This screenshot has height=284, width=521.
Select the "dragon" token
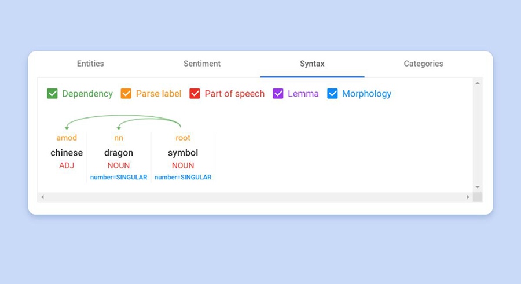119,153
